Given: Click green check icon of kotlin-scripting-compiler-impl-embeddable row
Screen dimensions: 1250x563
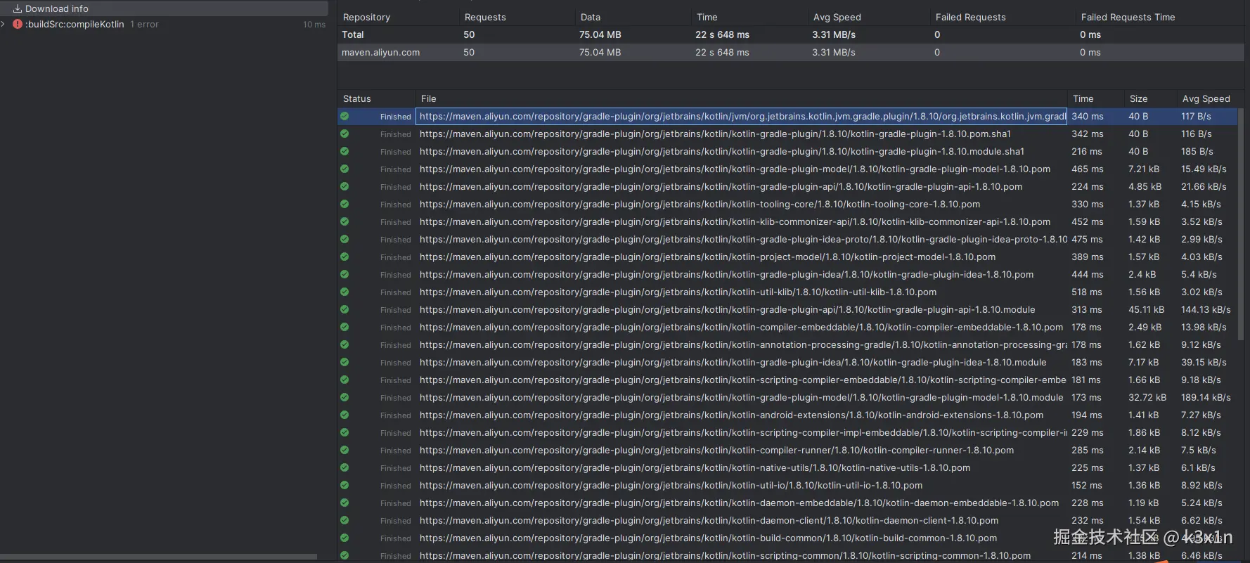Looking at the screenshot, I should point(344,432).
